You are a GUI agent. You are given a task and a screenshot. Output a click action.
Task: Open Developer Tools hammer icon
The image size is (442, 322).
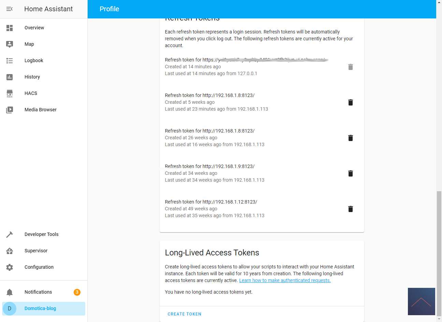pos(10,234)
